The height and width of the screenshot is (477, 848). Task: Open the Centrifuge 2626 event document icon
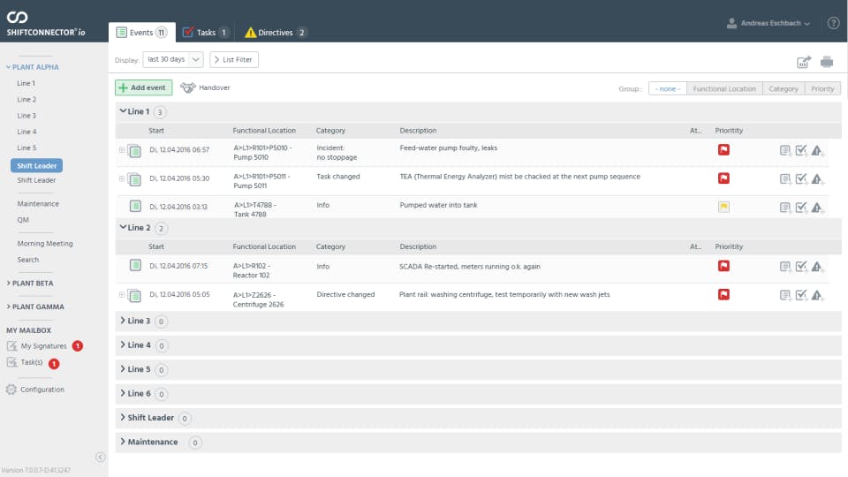click(135, 295)
